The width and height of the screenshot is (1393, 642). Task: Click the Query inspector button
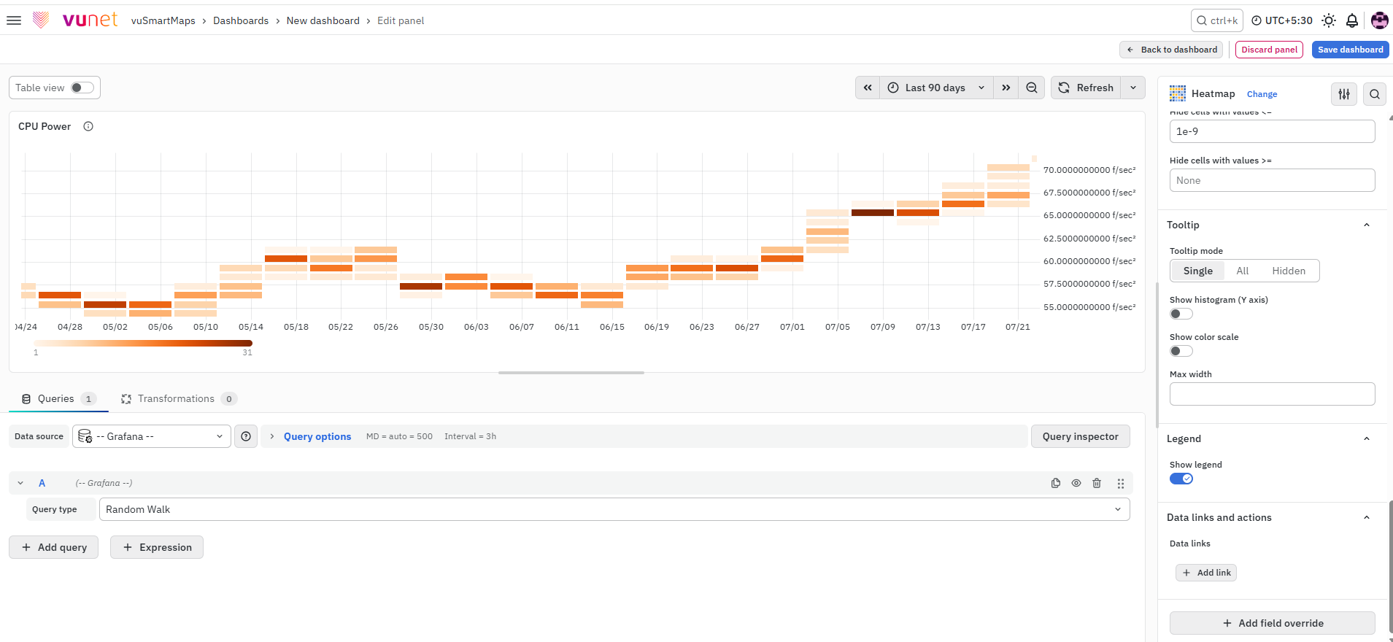[x=1080, y=436]
